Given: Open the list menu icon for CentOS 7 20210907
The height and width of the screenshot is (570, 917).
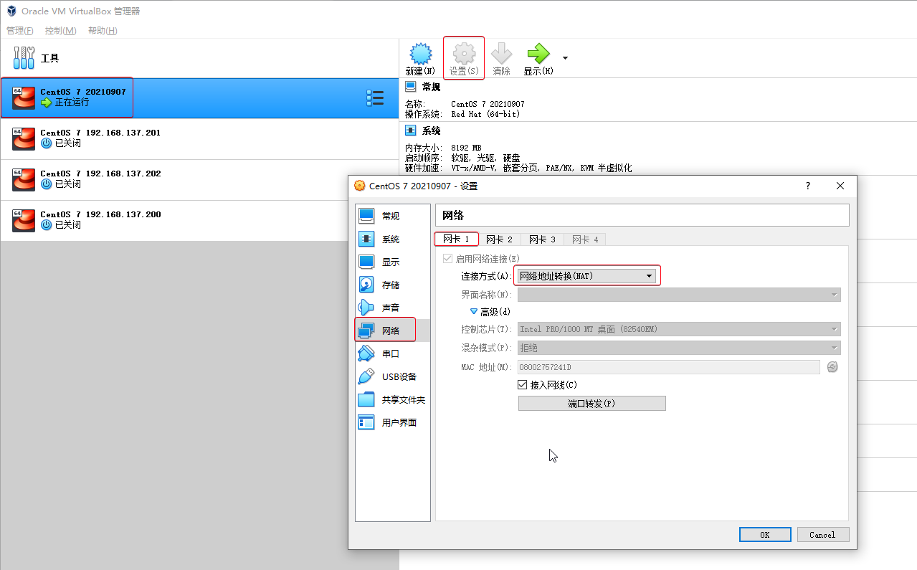Looking at the screenshot, I should click(375, 98).
